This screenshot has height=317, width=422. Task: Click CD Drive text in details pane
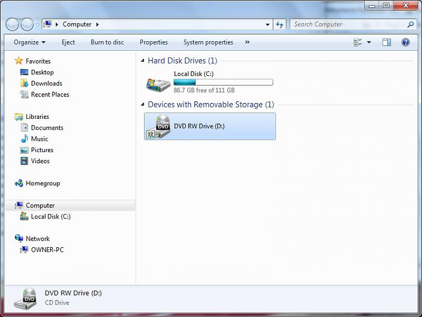tap(57, 303)
